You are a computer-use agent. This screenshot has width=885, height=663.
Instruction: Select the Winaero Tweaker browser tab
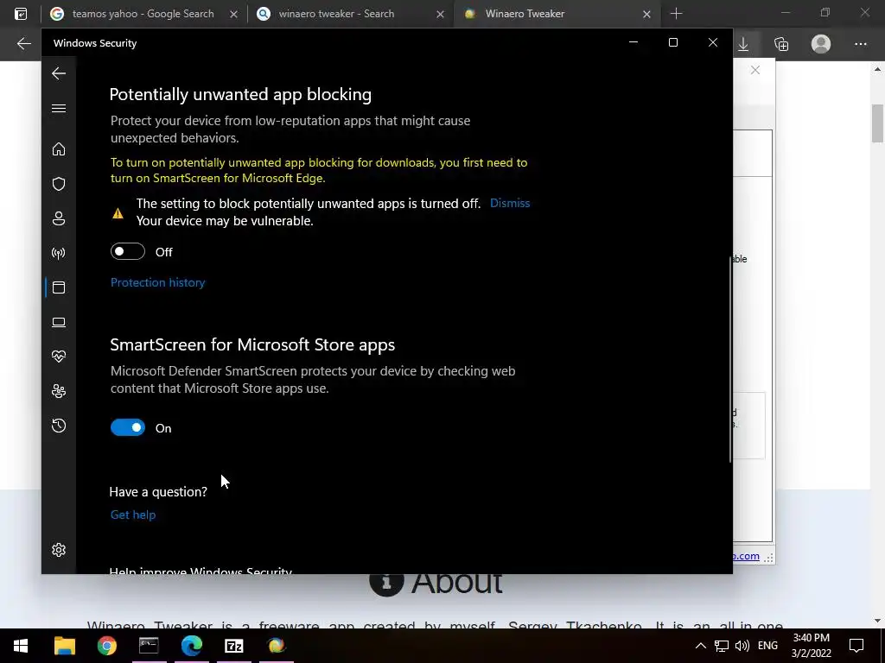[x=525, y=14]
